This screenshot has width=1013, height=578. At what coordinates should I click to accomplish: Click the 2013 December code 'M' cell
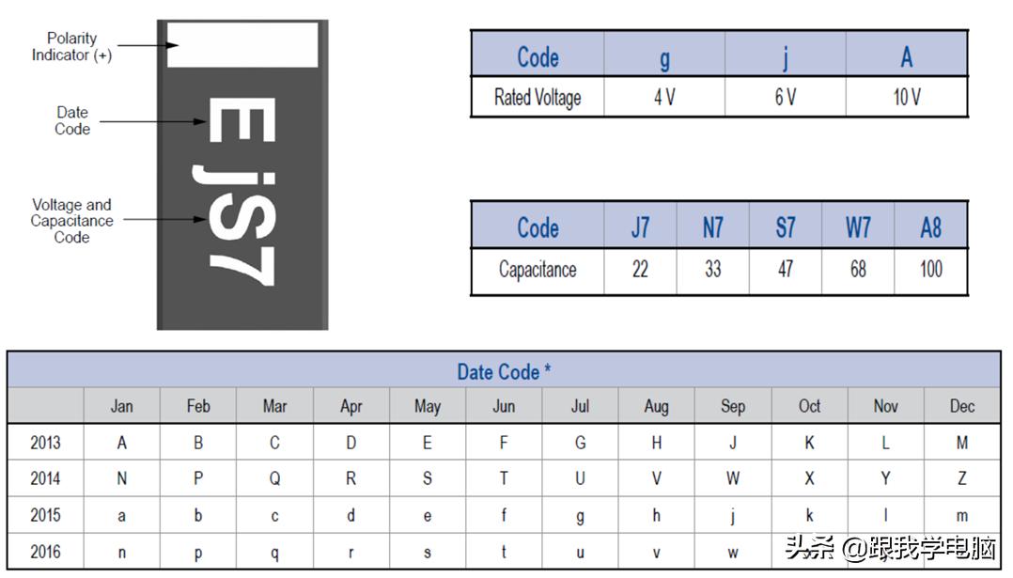click(961, 443)
